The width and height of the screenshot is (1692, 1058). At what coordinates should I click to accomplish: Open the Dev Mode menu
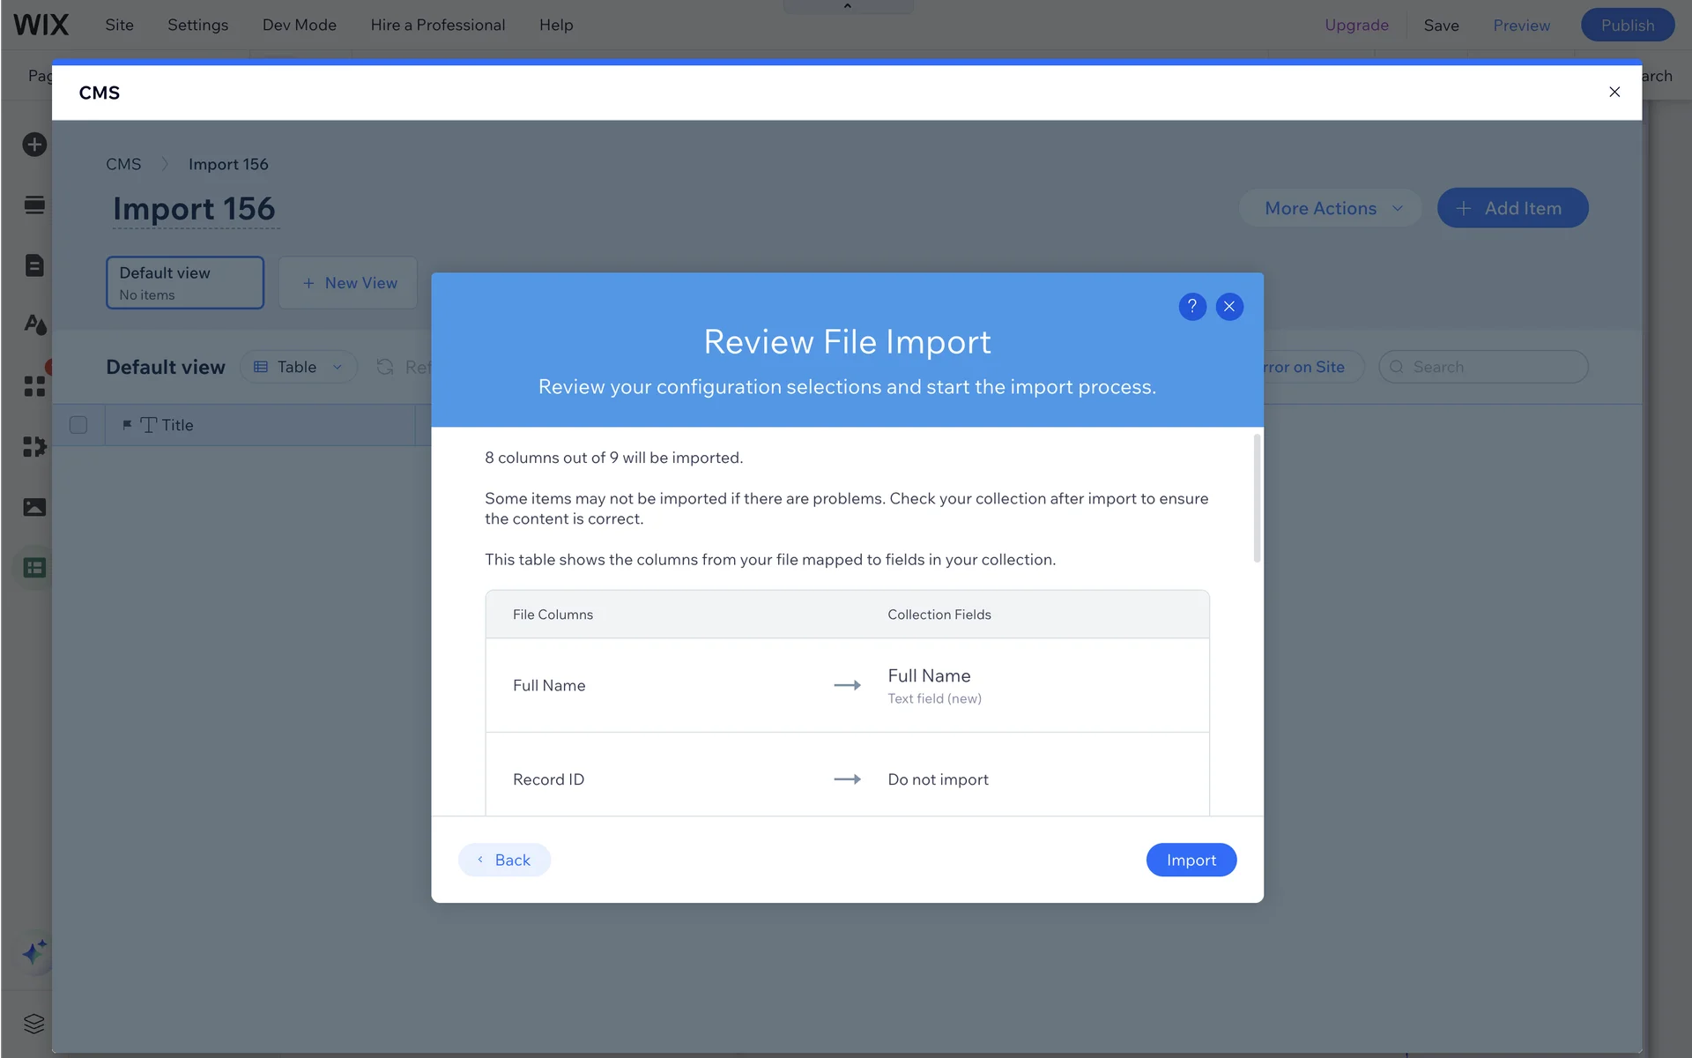tap(299, 25)
